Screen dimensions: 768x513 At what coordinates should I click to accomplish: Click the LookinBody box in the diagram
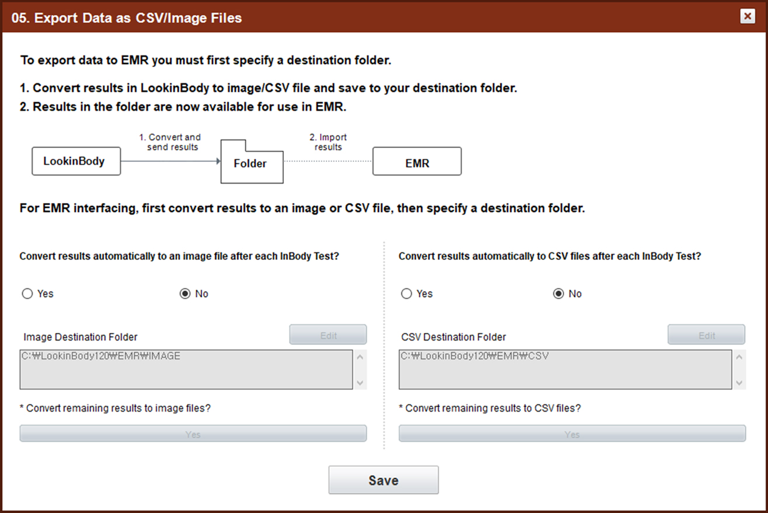76,161
